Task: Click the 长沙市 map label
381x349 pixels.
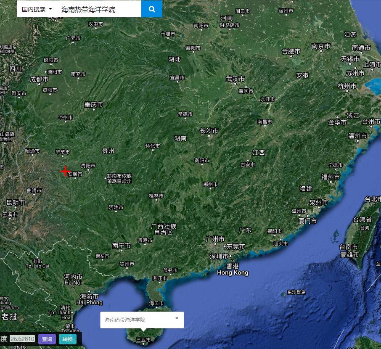Action: [x=209, y=131]
